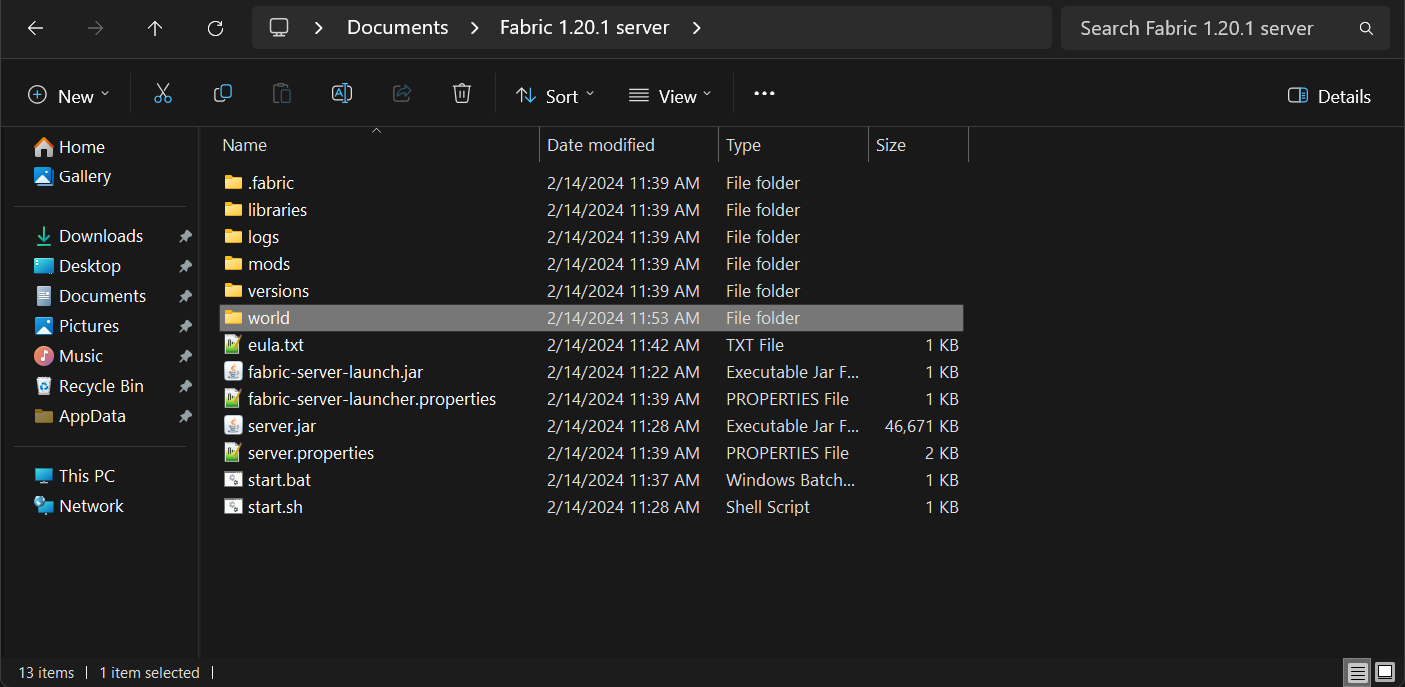Screen dimensions: 1405x687
Task: Open the Sort dropdown menu
Action: [555, 96]
